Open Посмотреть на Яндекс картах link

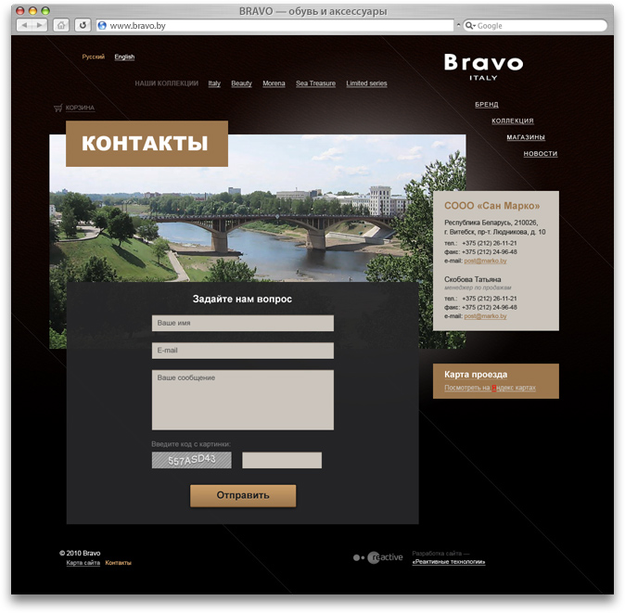pyautogui.click(x=490, y=388)
